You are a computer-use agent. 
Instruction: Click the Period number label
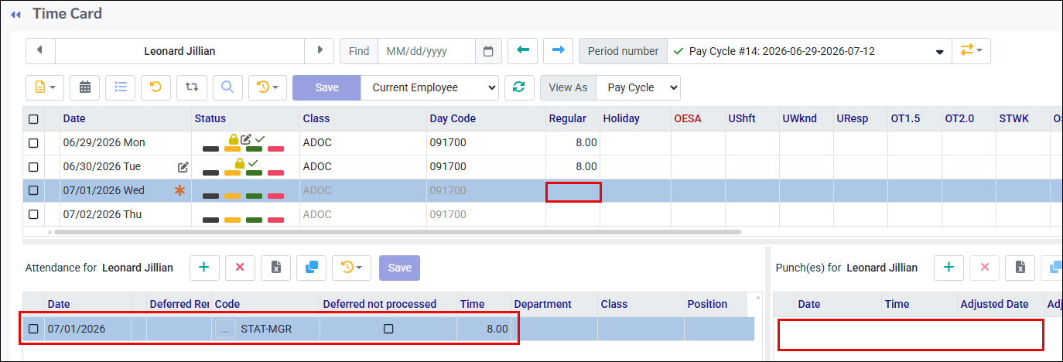623,51
